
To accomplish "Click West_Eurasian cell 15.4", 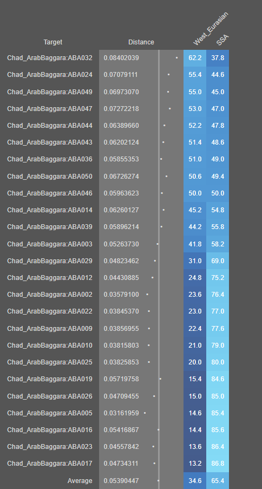I will pos(195,379).
